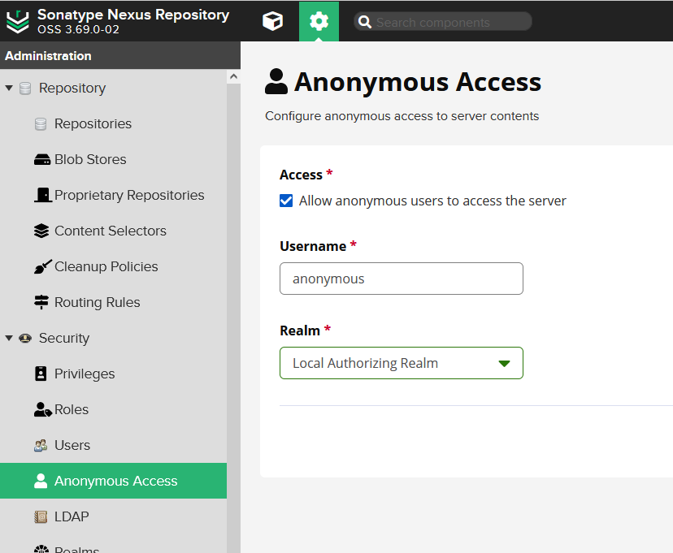This screenshot has height=553, width=673.
Task: Click the Routing Rules signpost icon
Action: (x=42, y=303)
